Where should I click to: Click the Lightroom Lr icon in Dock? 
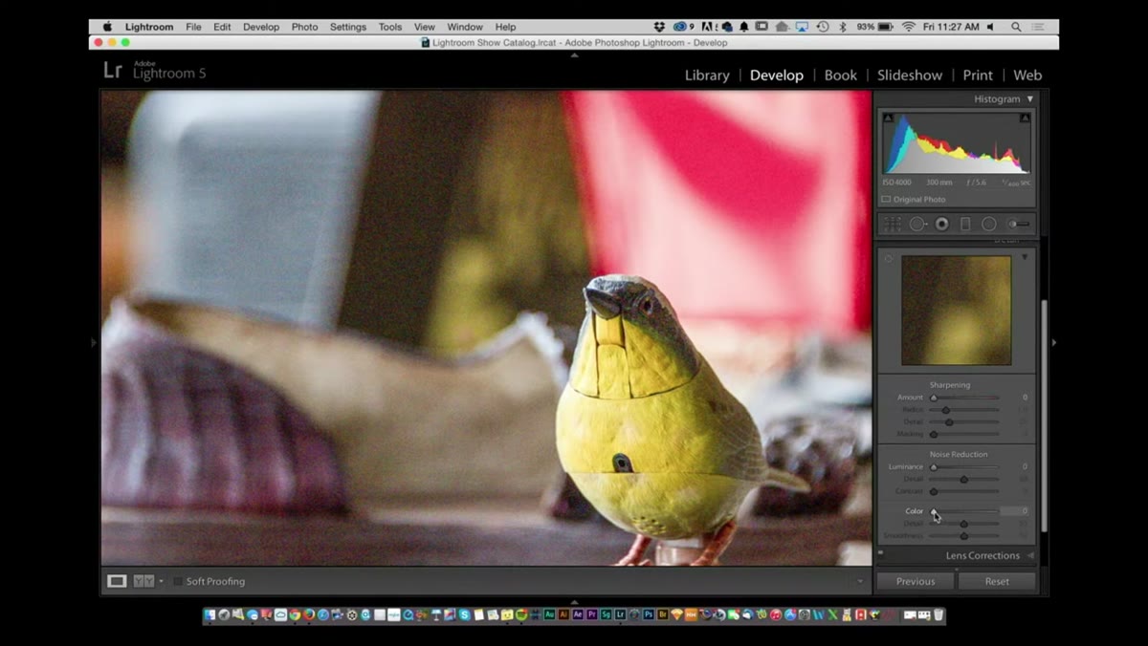point(620,615)
